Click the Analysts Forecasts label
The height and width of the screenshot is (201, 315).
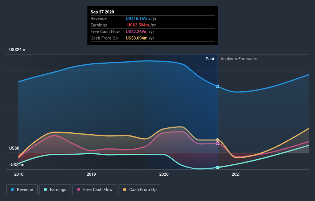[x=239, y=59]
